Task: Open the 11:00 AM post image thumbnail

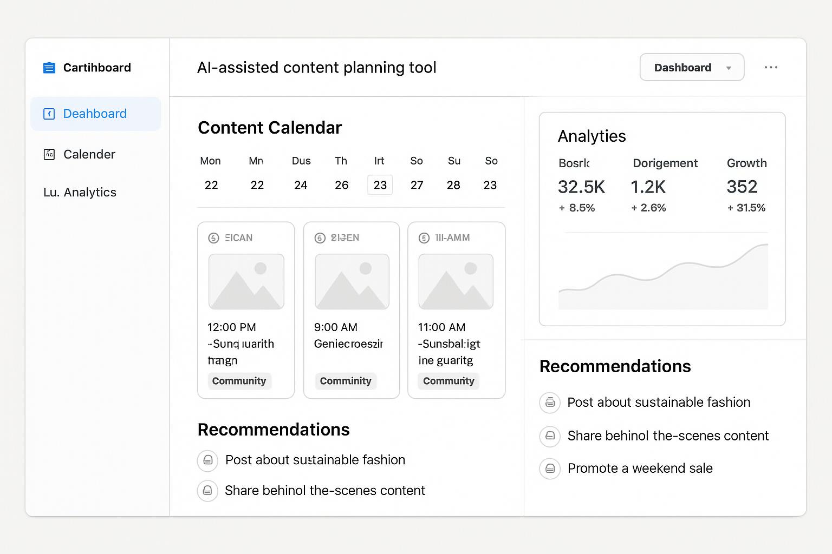Action: pos(456,281)
